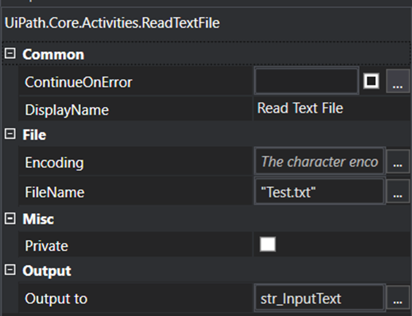
Task: Collapse the Misc section
Action: (x=10, y=218)
